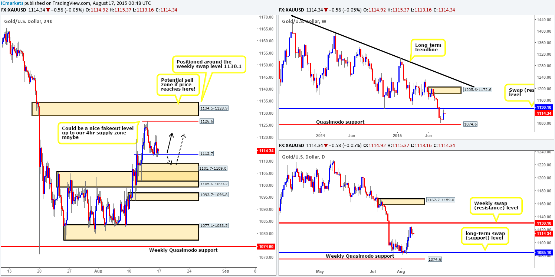Click the blue 1130.10 price tag on the weekly chart
555x277 pixels.
(x=543, y=107)
